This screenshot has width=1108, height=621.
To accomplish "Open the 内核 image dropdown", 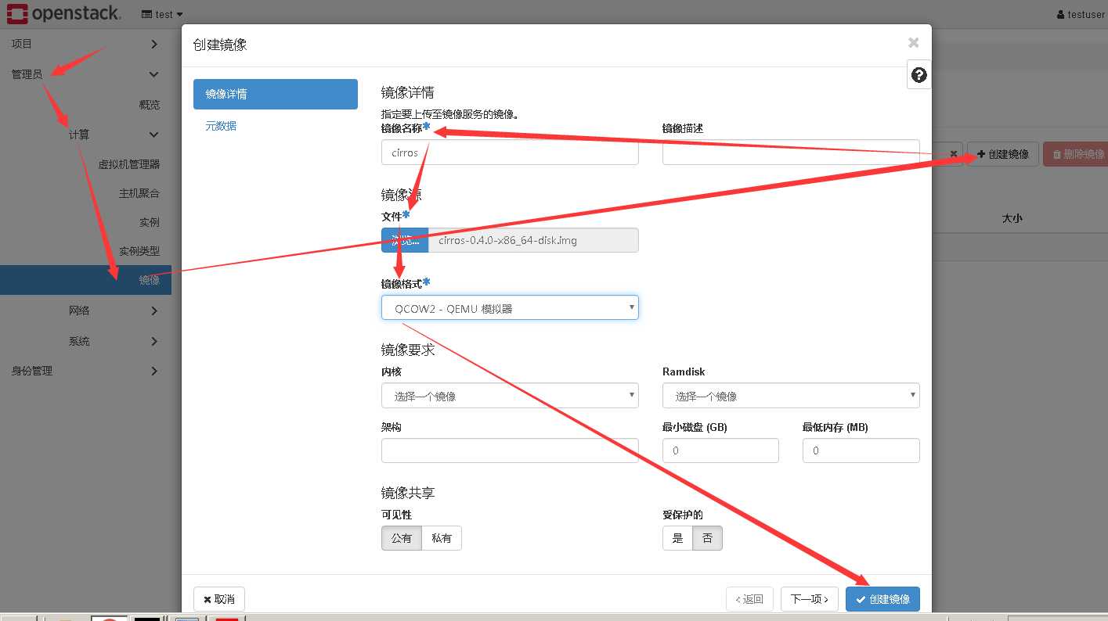I will (510, 396).
